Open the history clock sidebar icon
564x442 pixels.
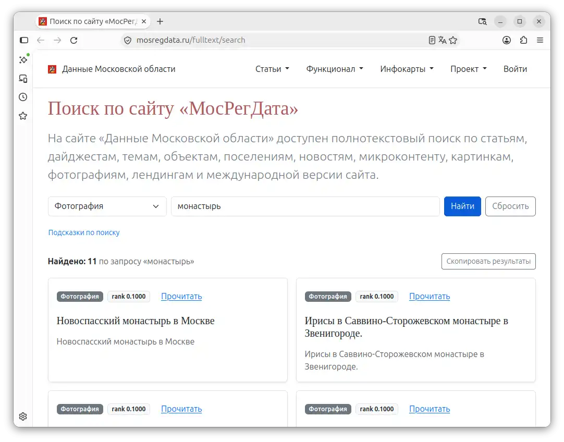23,97
